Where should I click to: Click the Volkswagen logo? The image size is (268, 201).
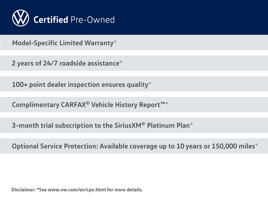(20, 18)
